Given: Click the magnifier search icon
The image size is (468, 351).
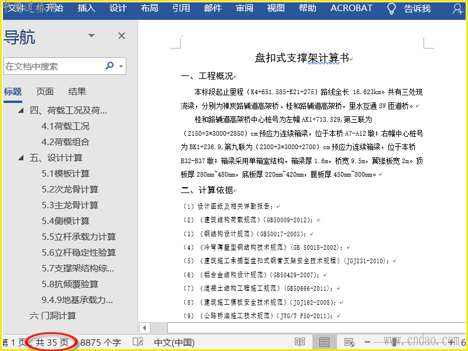Looking at the screenshot, I should tap(109, 66).
